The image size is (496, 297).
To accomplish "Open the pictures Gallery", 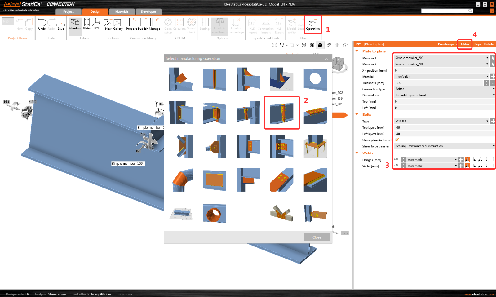I will point(118,24).
